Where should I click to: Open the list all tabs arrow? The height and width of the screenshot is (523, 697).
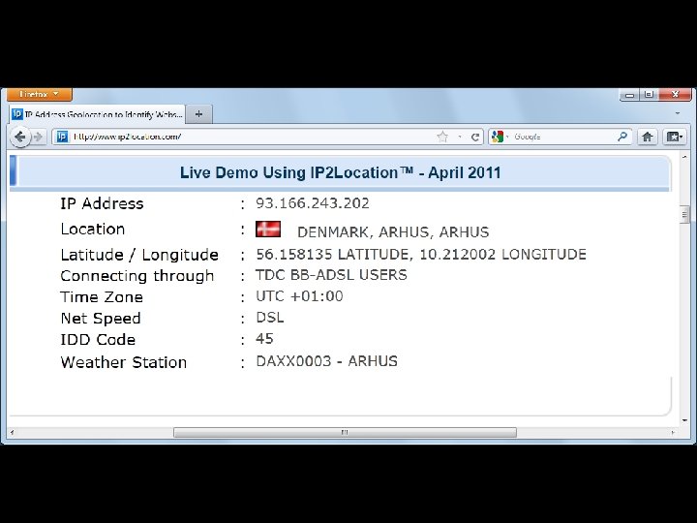(678, 113)
